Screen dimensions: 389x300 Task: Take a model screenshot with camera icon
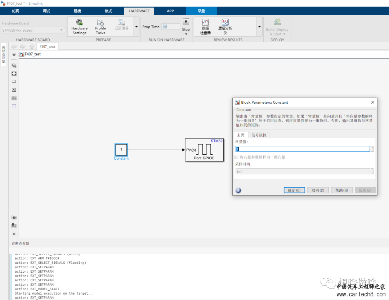coord(14,218)
